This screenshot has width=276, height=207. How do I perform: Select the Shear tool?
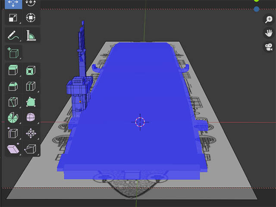pos(13,149)
